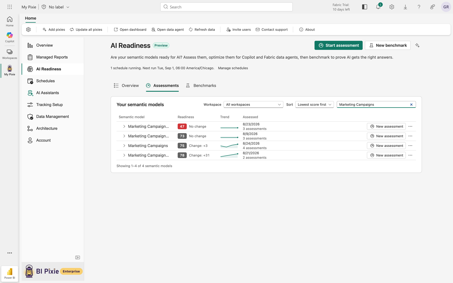Click the download arrow icon
Viewport: 453px width, 283px height.
pos(405,7)
